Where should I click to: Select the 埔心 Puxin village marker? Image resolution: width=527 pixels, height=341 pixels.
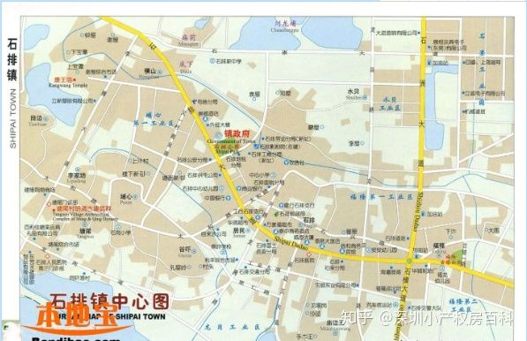coord(135,197)
